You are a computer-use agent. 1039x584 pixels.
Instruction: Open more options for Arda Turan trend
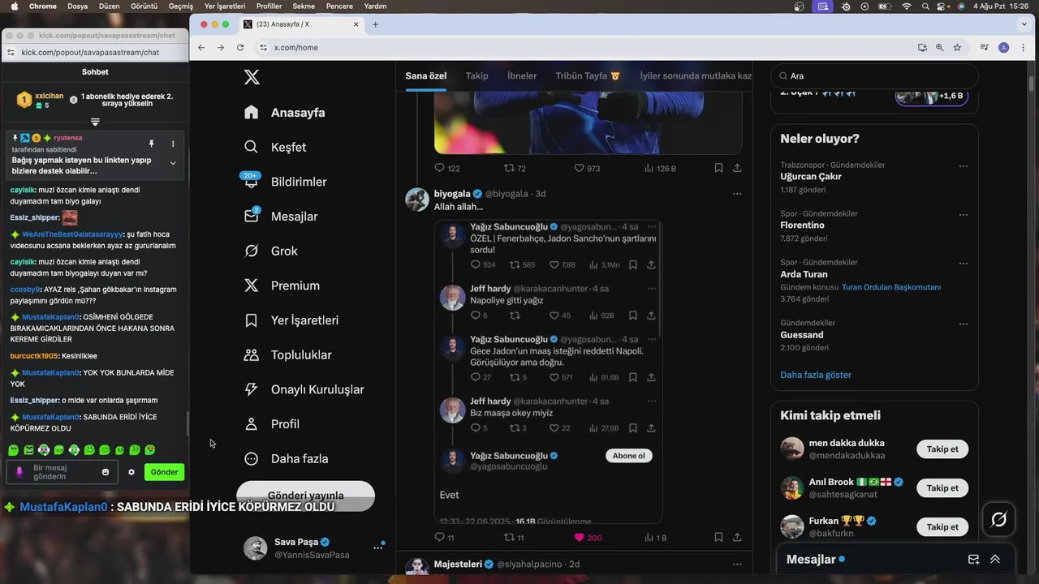click(x=964, y=264)
